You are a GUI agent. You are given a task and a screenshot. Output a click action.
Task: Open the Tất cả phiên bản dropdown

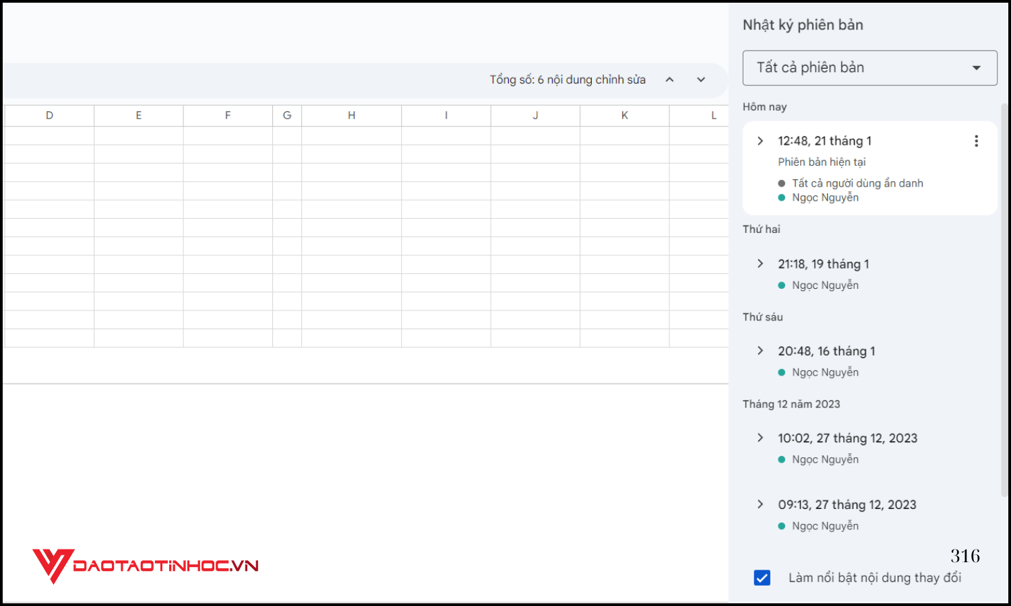(x=869, y=67)
